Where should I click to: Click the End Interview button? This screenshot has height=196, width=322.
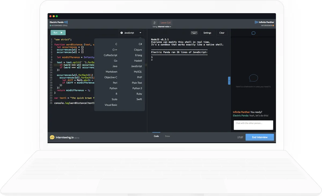tap(259, 137)
